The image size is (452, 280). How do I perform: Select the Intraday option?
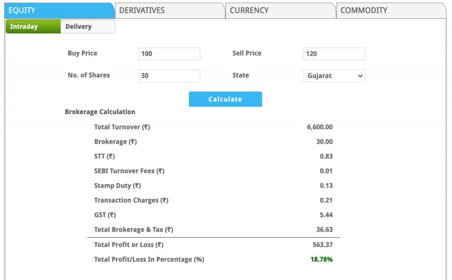33,26
